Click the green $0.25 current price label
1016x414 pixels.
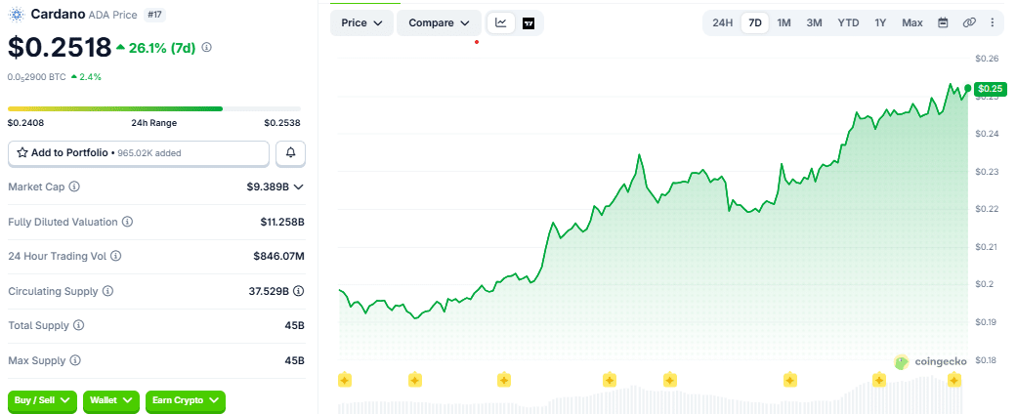click(x=991, y=88)
